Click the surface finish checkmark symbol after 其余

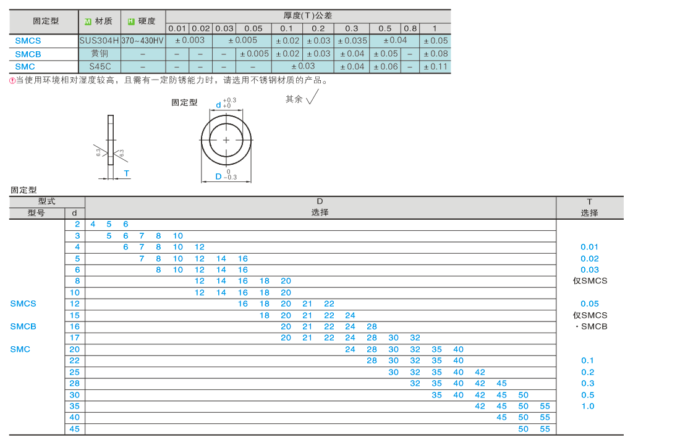tap(312, 97)
